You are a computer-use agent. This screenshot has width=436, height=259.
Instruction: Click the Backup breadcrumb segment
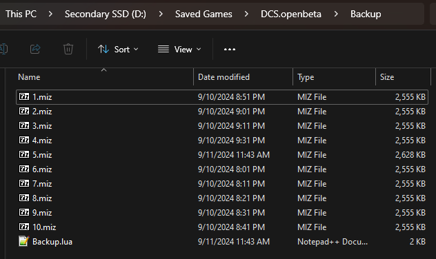pos(366,14)
